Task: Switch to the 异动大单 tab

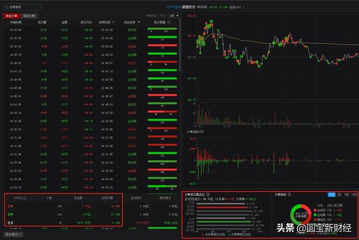Action: pyautogui.click(x=29, y=16)
